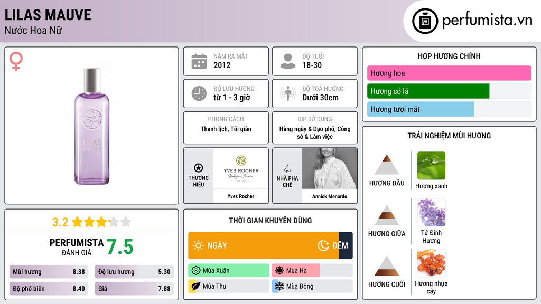Click the Annick Menardo name link
This screenshot has width=541, height=304.
click(x=330, y=196)
